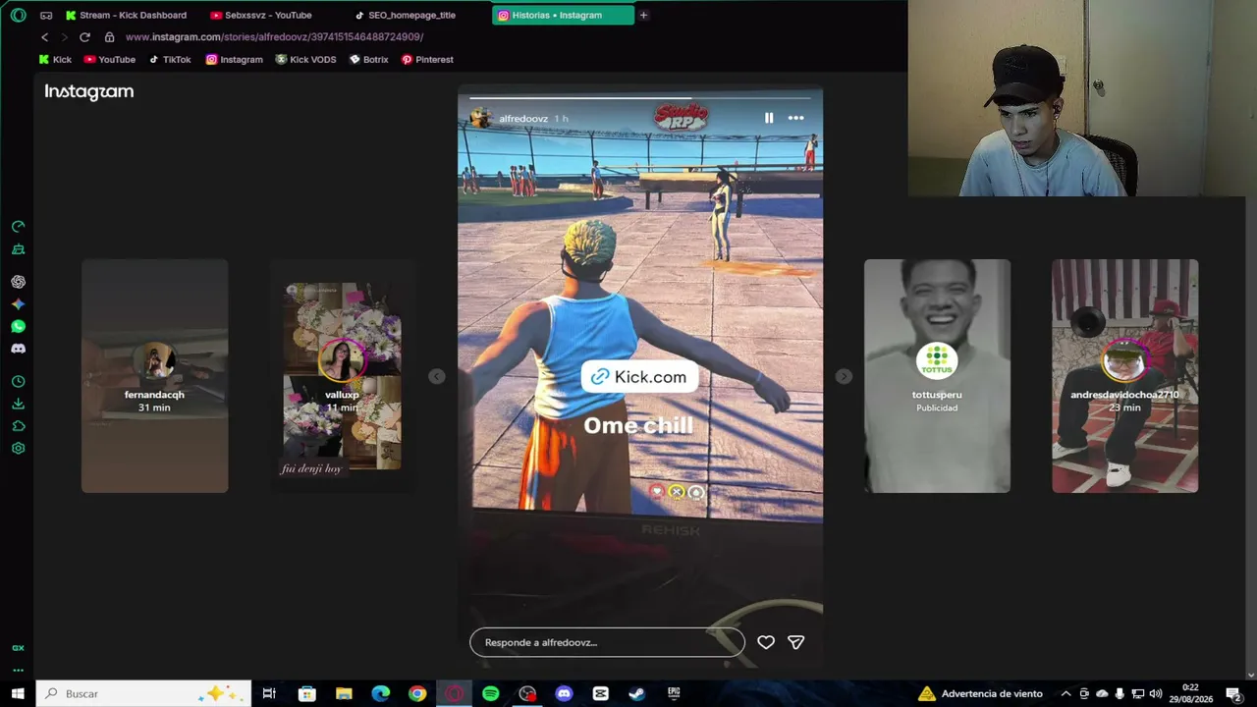1257x707 pixels.
Task: Open the Kick.com link sticker
Action: click(x=639, y=377)
